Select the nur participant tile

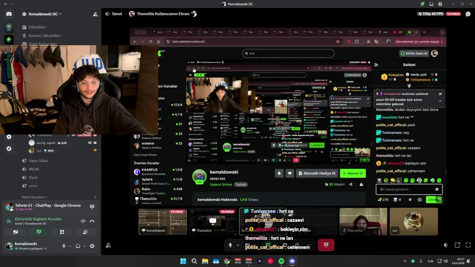[414, 221]
